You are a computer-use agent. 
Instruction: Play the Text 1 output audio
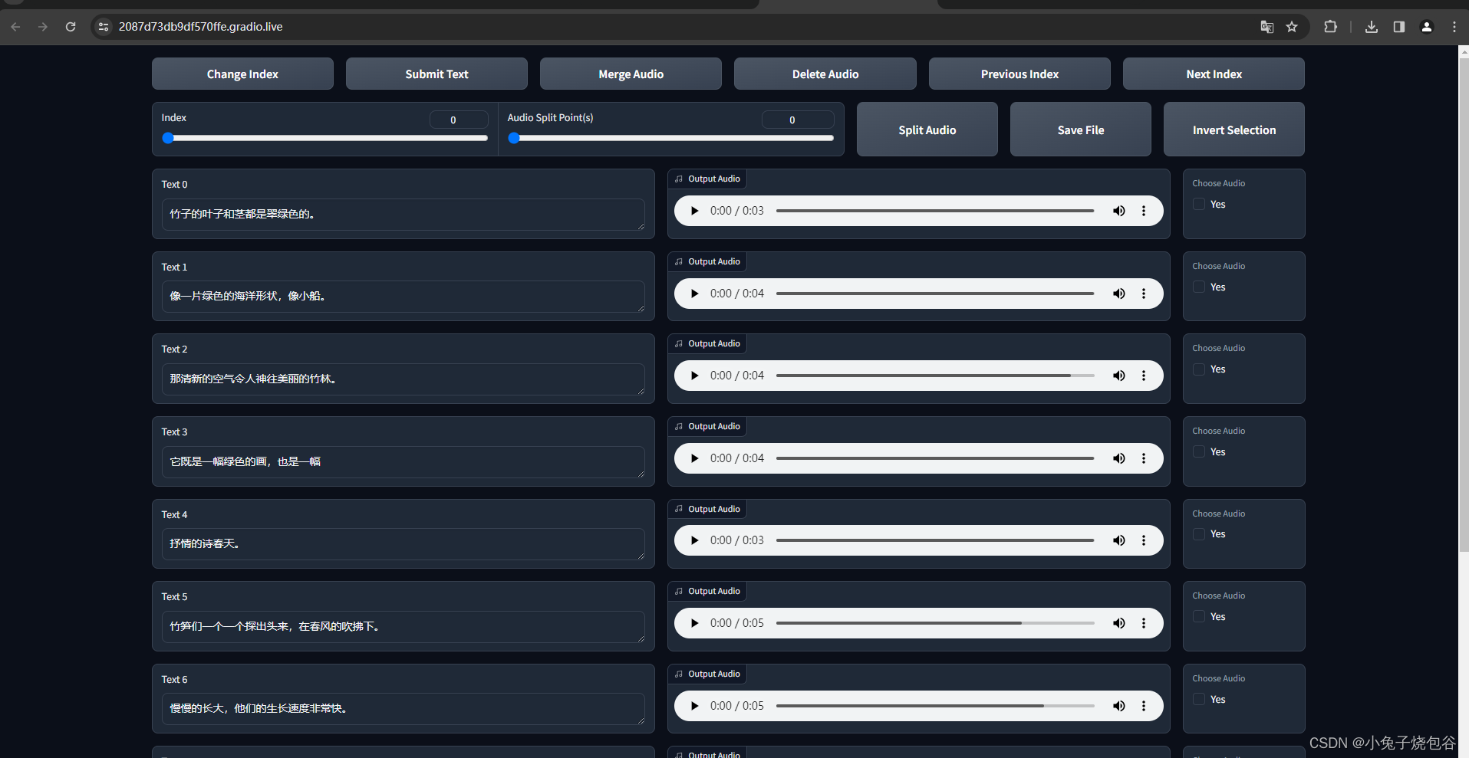click(694, 294)
